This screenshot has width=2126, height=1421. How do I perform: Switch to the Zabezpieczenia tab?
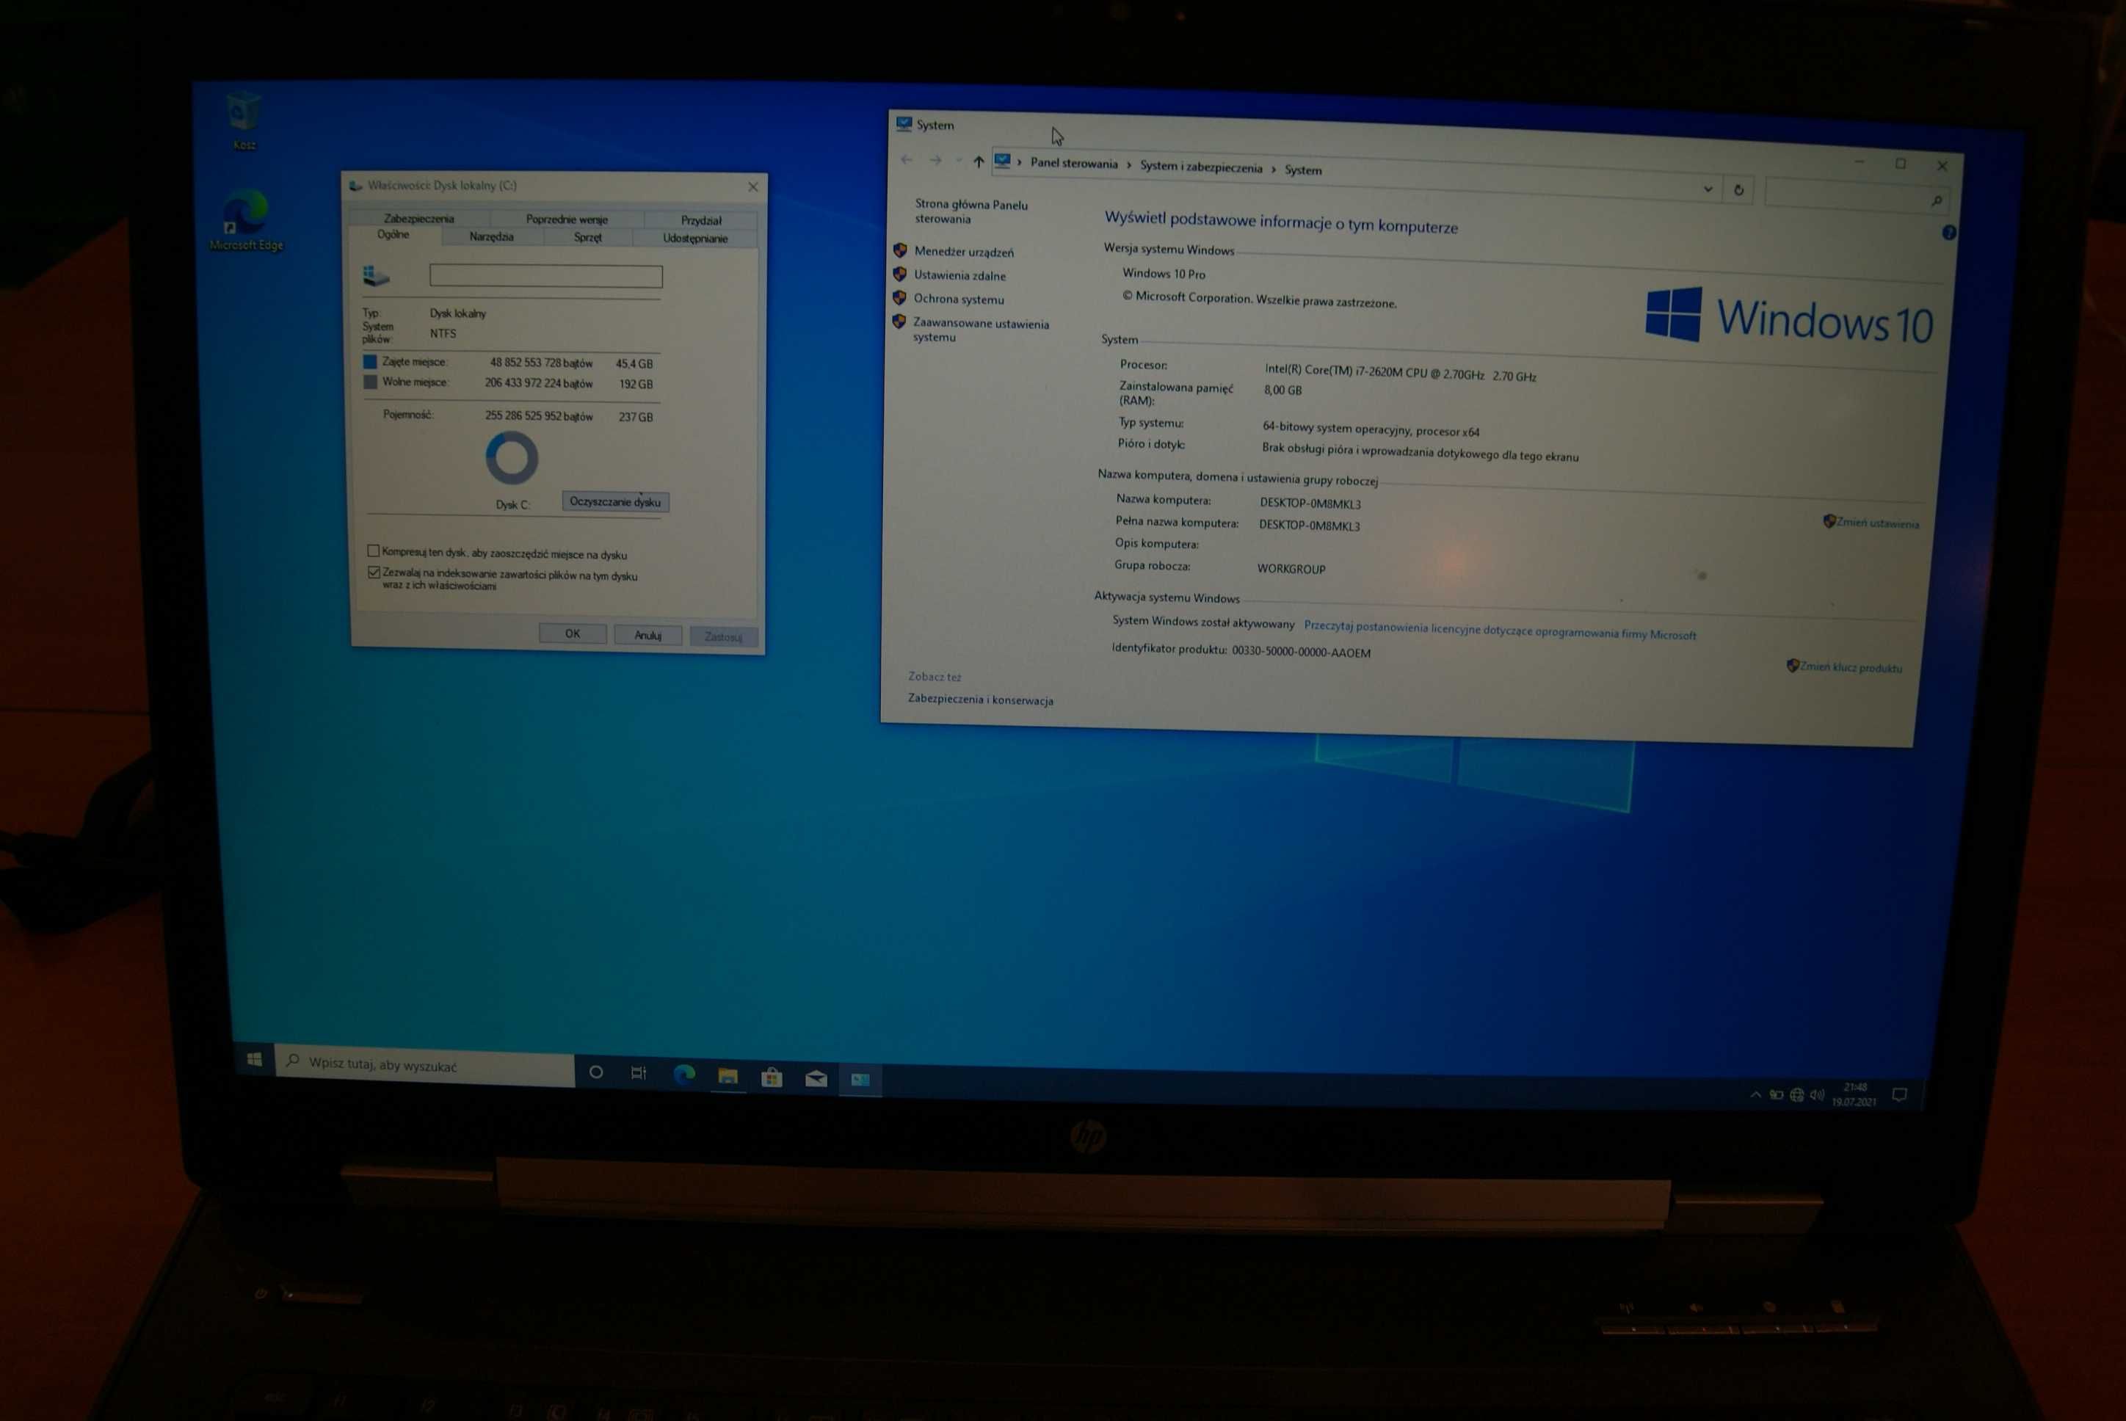pyautogui.click(x=418, y=219)
